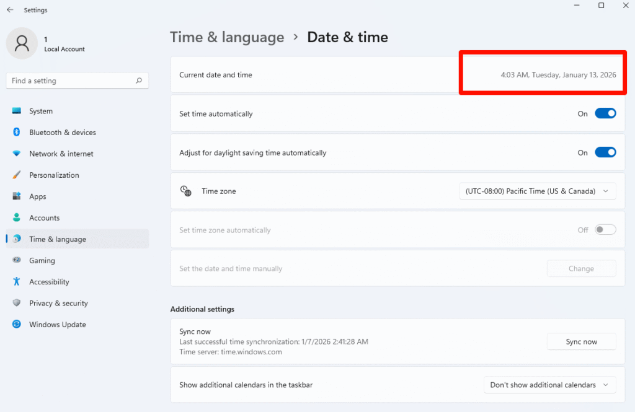The image size is (635, 412).
Task: Open the Time zone dropdown
Action: 536,191
